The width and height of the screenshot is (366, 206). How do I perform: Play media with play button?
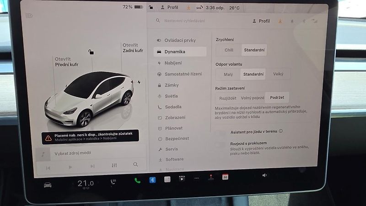click(70, 167)
